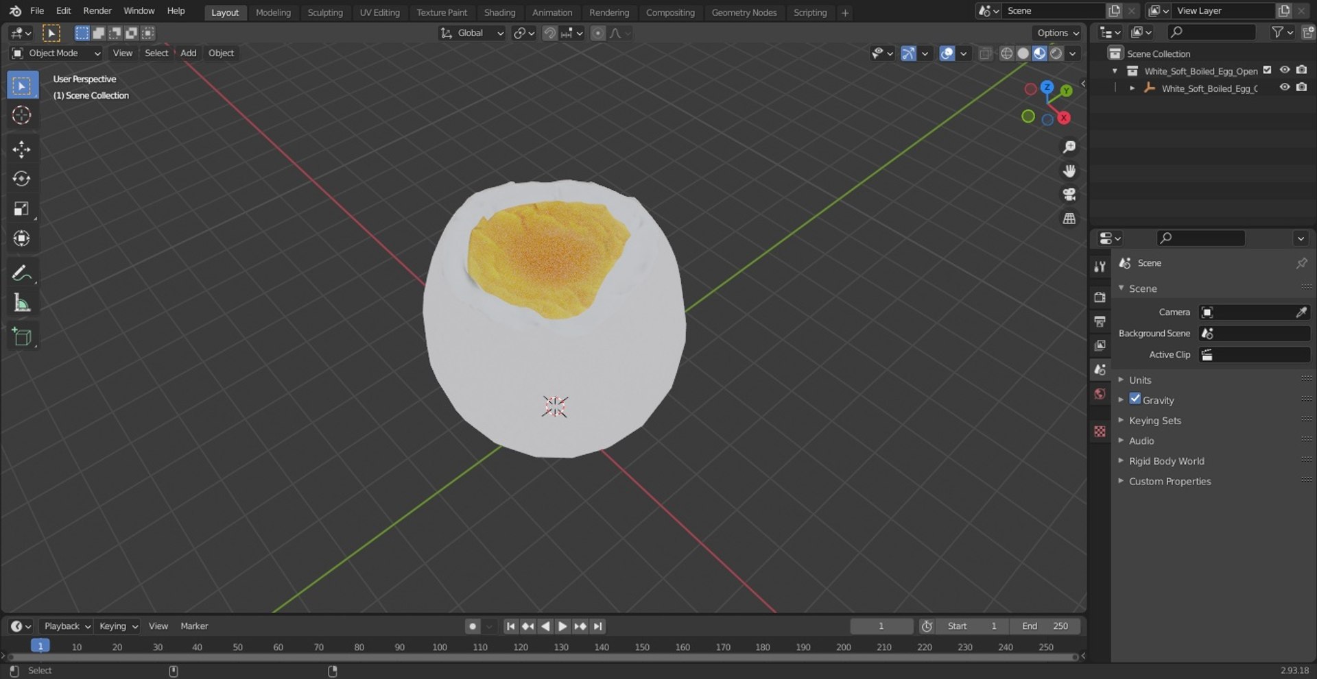This screenshot has height=679, width=1317.
Task: Toggle viewport gizmos
Action: pyautogui.click(x=908, y=53)
